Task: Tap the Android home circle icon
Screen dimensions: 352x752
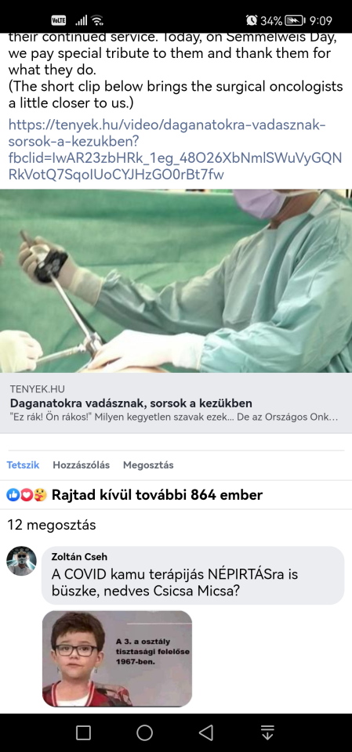Action: tap(144, 732)
